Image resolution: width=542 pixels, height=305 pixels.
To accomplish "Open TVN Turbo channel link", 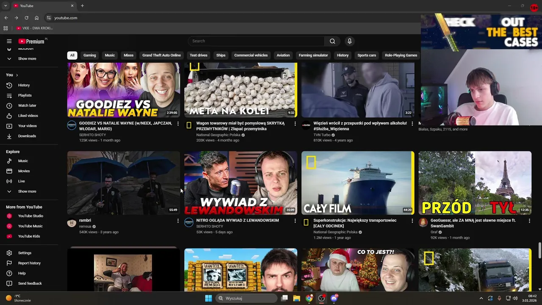I will [x=322, y=135].
